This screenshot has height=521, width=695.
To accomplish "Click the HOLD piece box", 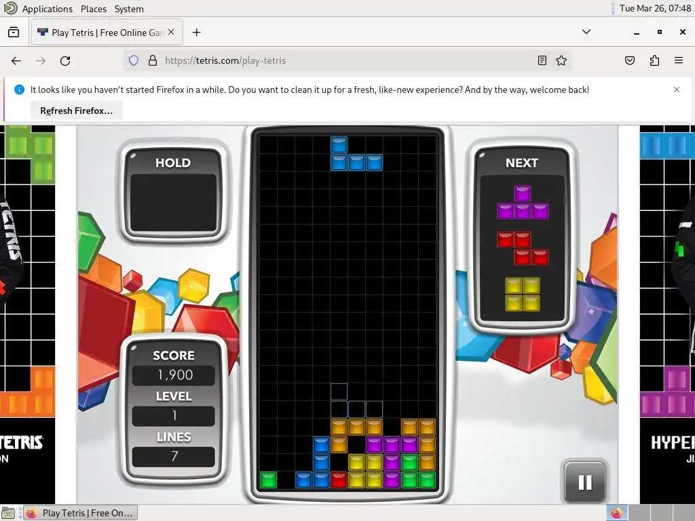I will (173, 204).
